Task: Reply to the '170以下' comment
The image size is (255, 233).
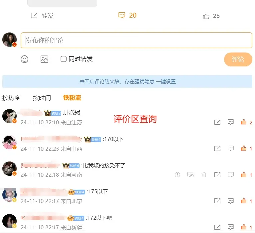Action: click(230, 148)
